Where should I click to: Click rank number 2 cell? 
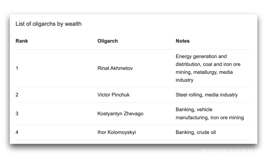17,95
